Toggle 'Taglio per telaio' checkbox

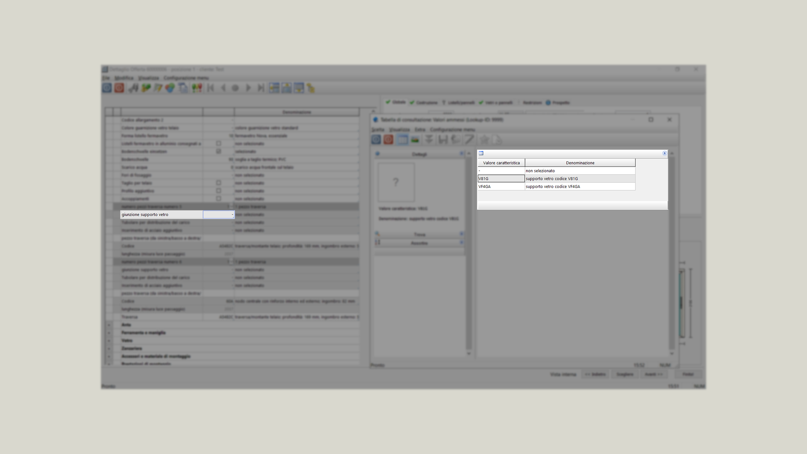coord(219,183)
